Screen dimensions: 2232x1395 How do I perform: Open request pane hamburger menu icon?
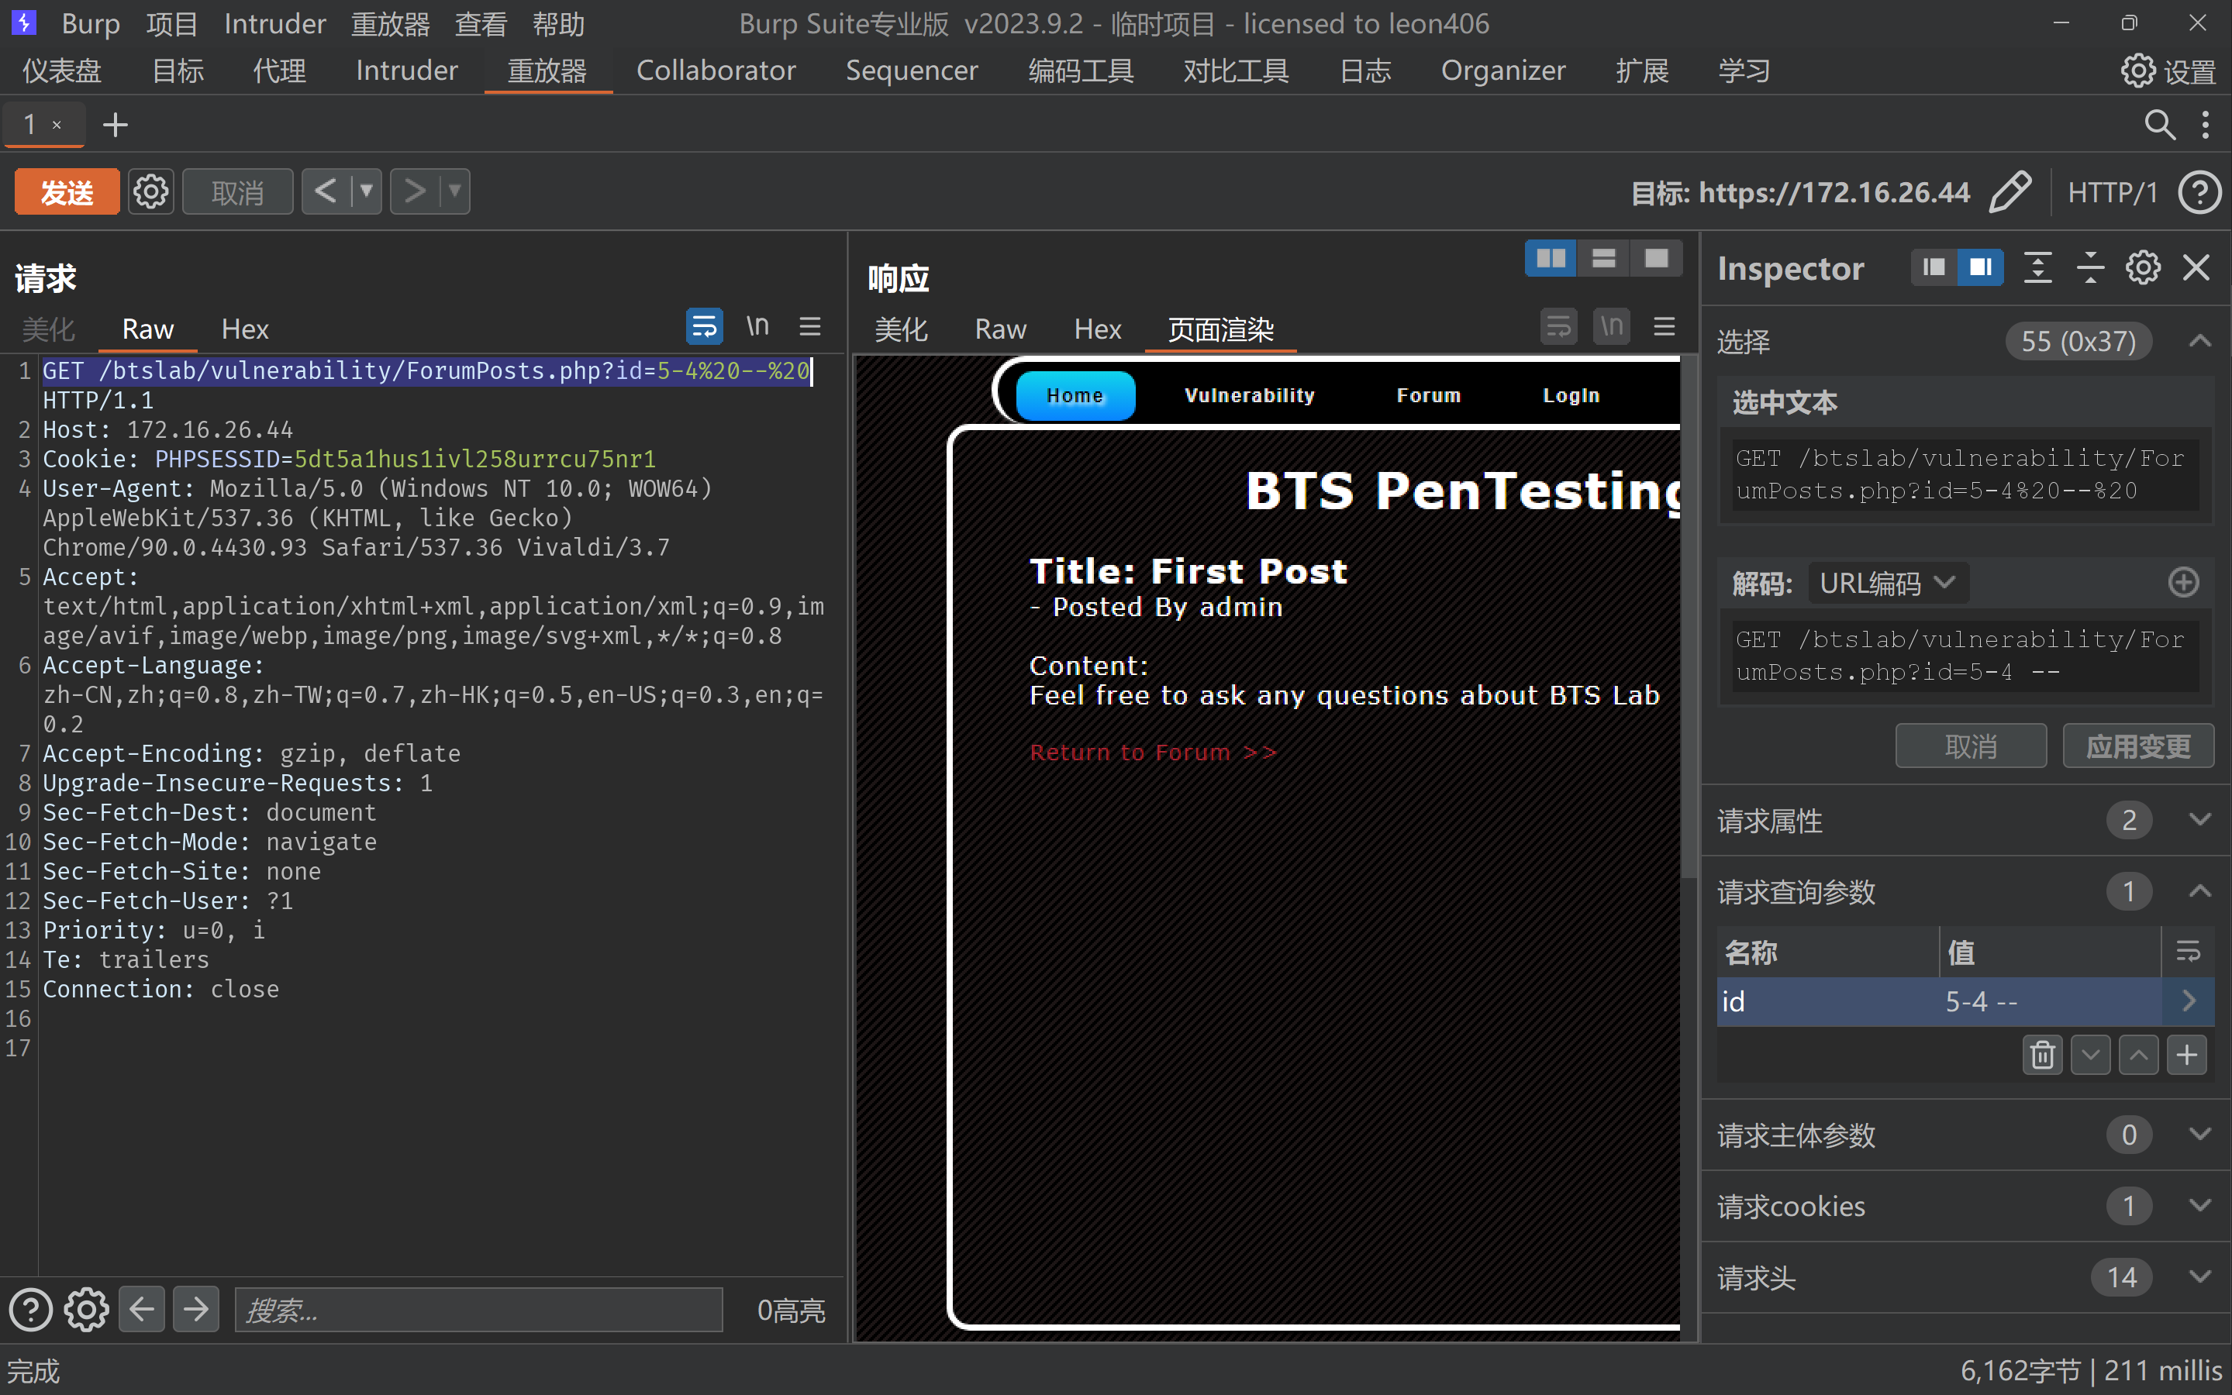(x=809, y=326)
